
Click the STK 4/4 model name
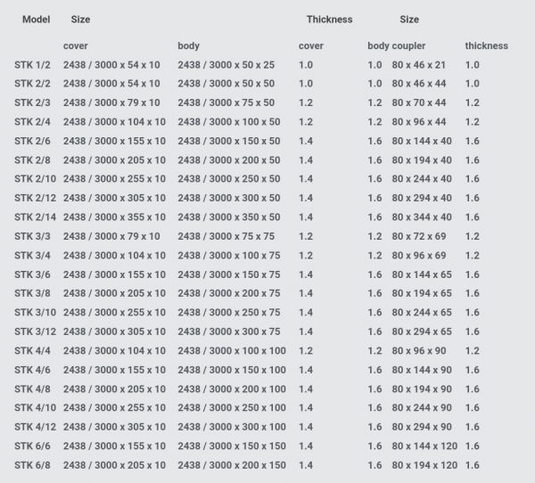point(32,350)
